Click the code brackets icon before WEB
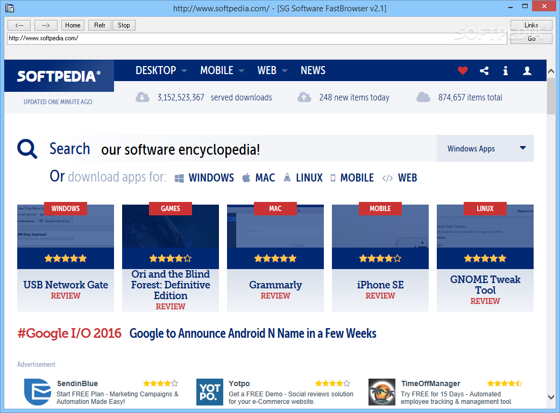Image resolution: width=560 pixels, height=413 pixels. click(387, 178)
